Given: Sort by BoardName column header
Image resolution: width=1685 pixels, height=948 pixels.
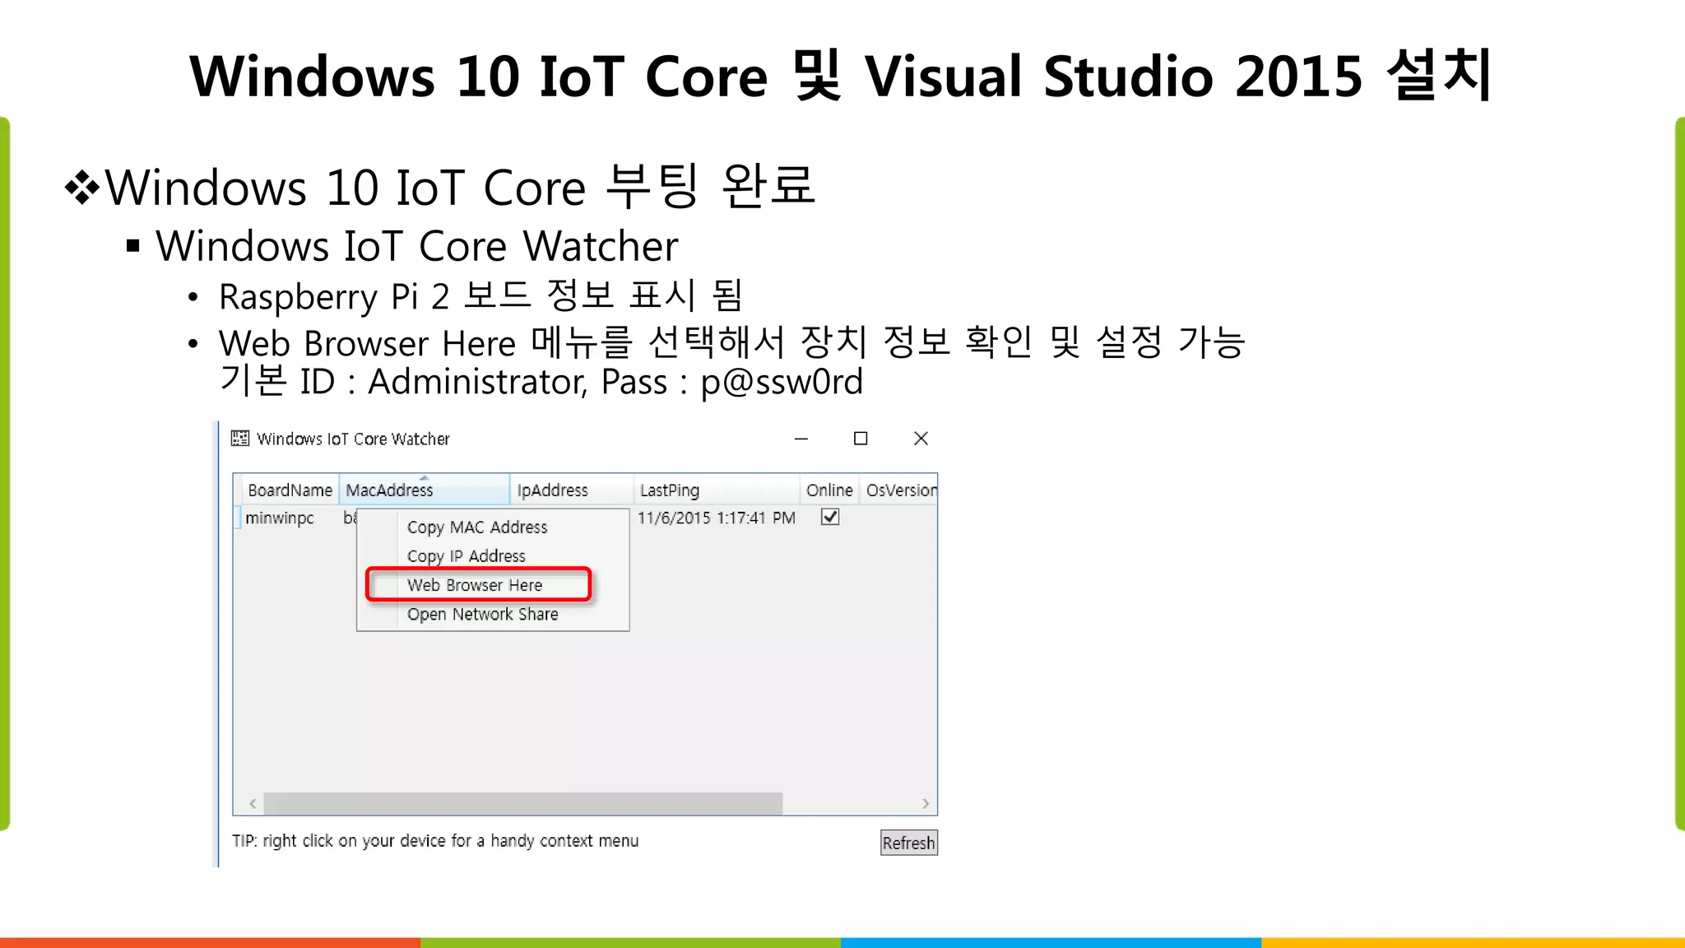Looking at the screenshot, I should (290, 490).
